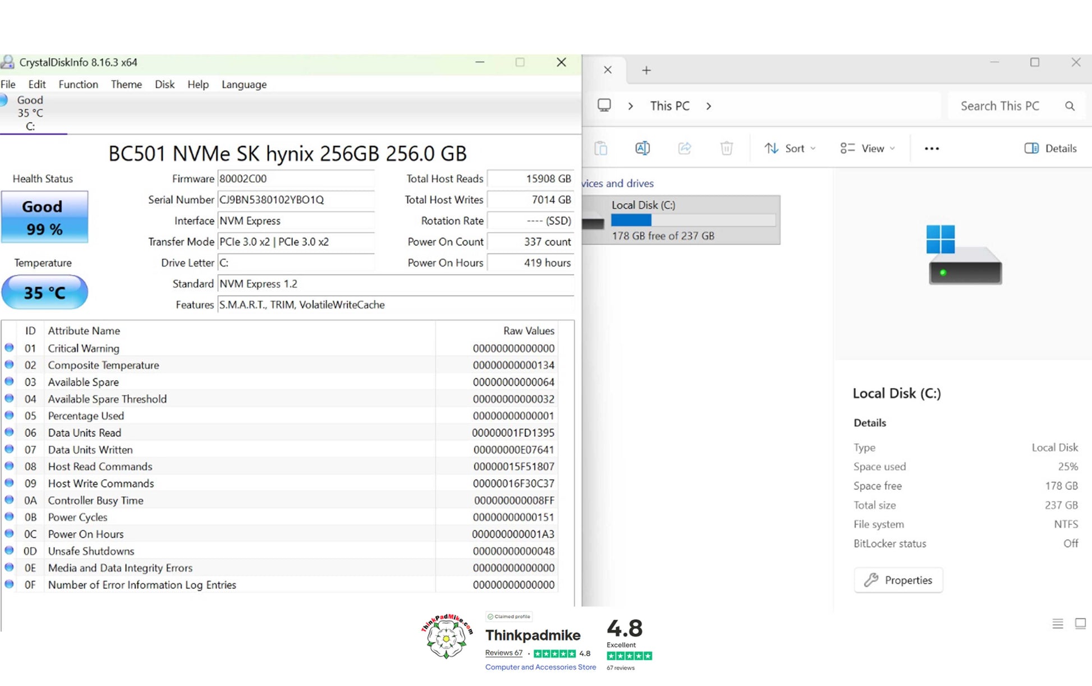Switch to large thumbnails layout icon

[1080, 623]
